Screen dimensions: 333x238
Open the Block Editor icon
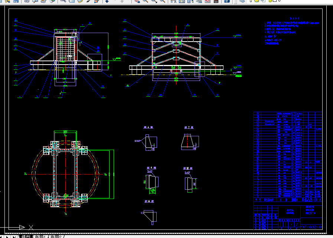(x=97, y=1)
